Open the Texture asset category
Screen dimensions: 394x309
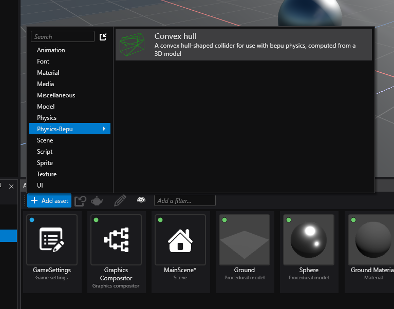pos(47,174)
